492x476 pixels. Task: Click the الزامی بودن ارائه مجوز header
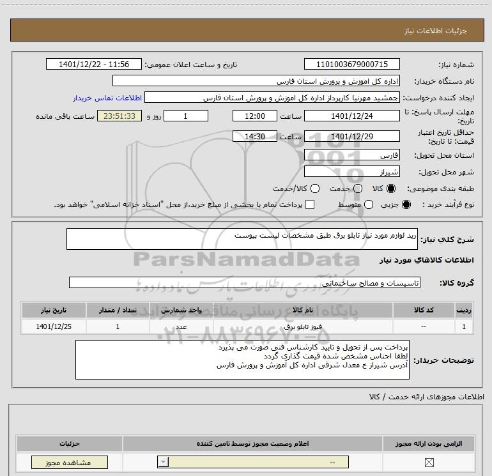pos(429,443)
